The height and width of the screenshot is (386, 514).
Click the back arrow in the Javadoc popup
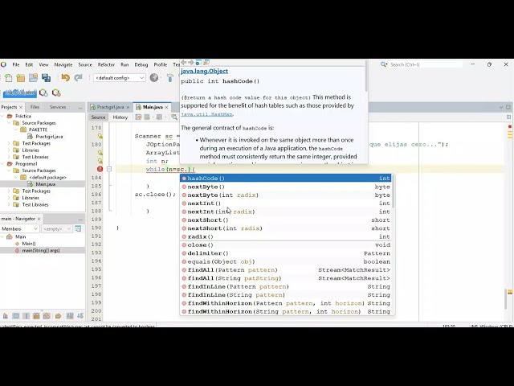[184, 63]
